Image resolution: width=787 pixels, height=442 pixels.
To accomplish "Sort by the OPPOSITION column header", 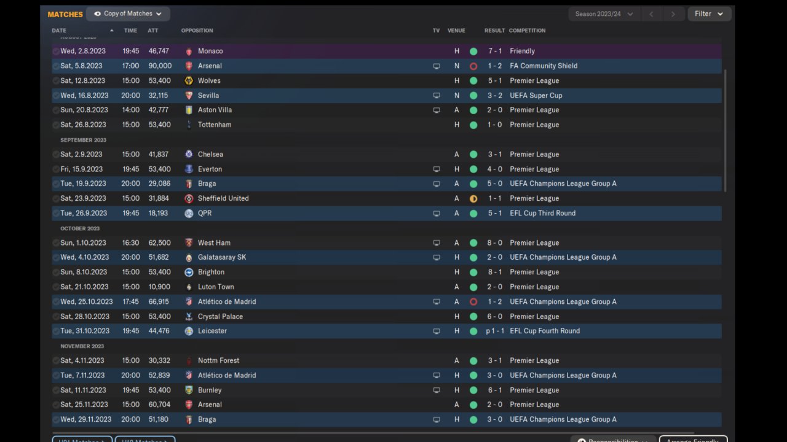I will [197, 30].
